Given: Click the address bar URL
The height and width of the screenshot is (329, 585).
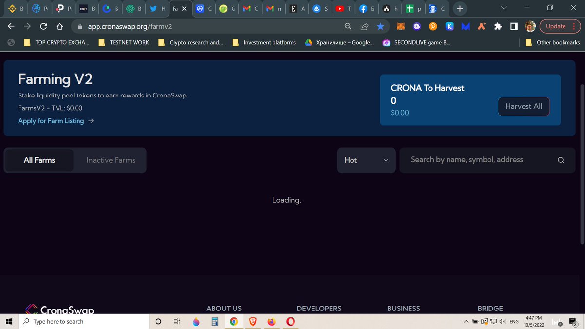Looking at the screenshot, I should pos(130,26).
